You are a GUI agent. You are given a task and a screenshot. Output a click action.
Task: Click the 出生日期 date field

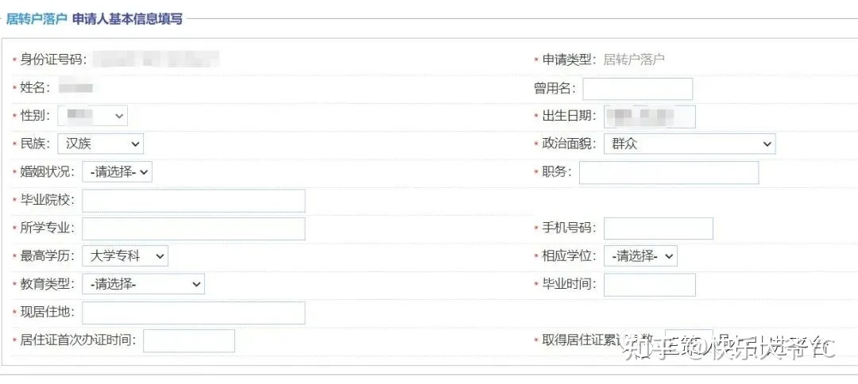pos(650,117)
